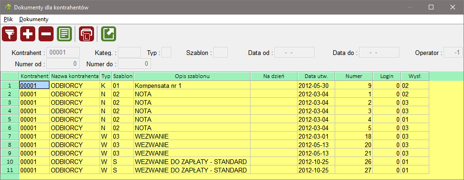Click the red printer icon

tap(87, 34)
